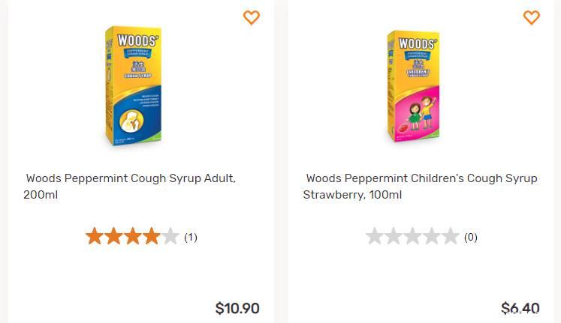The image size is (561, 323).
Task: View the (0) reviews for Children's syrup
Action: coord(471,238)
